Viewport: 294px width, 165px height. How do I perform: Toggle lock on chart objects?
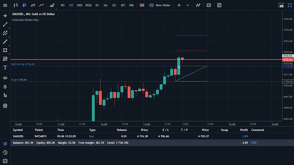point(5,87)
